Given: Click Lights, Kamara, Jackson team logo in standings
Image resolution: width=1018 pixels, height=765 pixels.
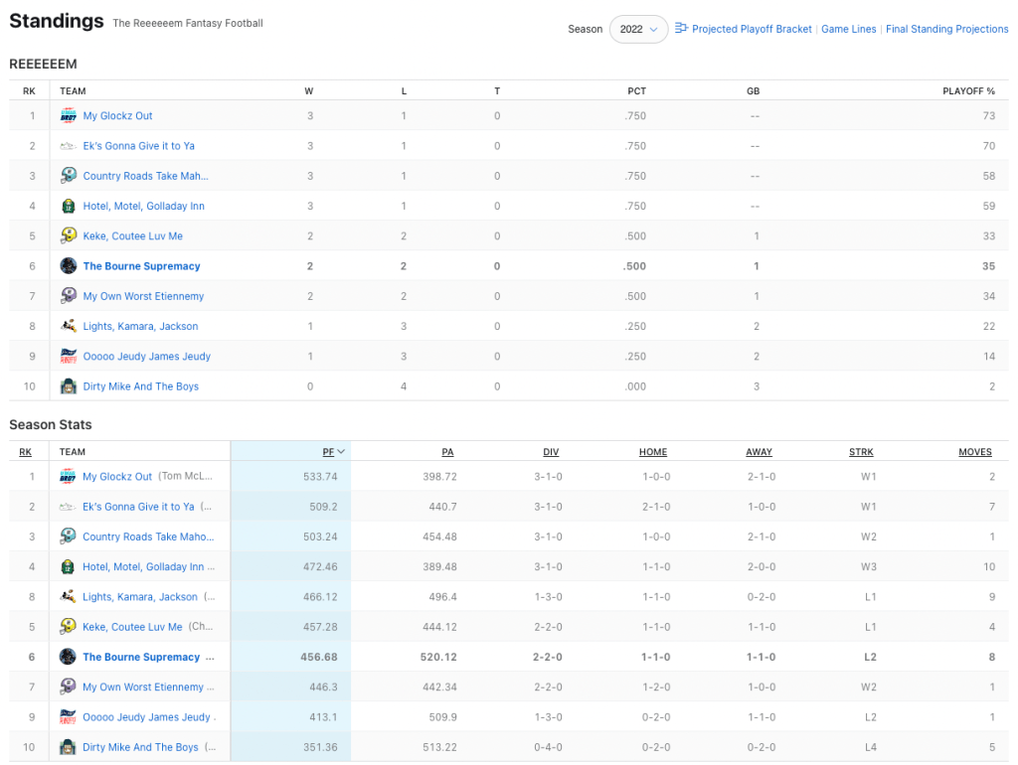Looking at the screenshot, I should [x=69, y=326].
